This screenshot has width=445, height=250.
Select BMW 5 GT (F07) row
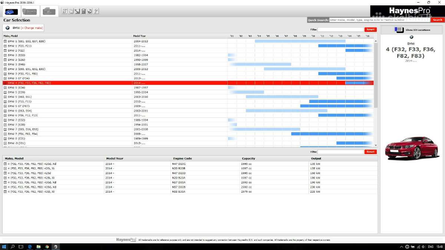(x=188, y=106)
